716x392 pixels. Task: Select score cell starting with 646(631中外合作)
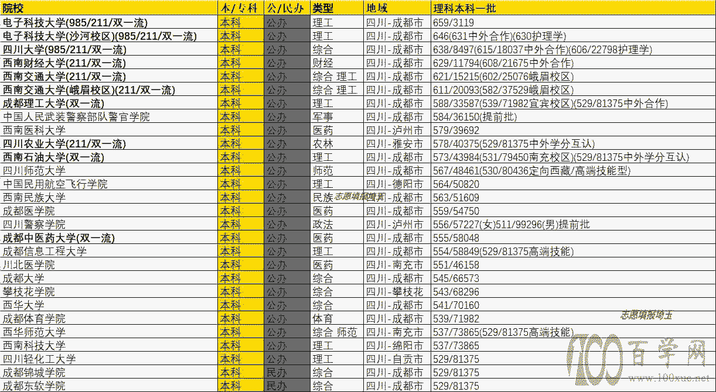pos(572,36)
